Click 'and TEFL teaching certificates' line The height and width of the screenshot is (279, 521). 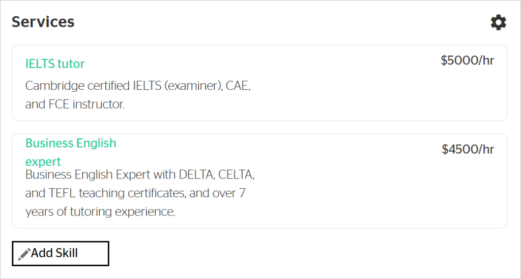(135, 193)
